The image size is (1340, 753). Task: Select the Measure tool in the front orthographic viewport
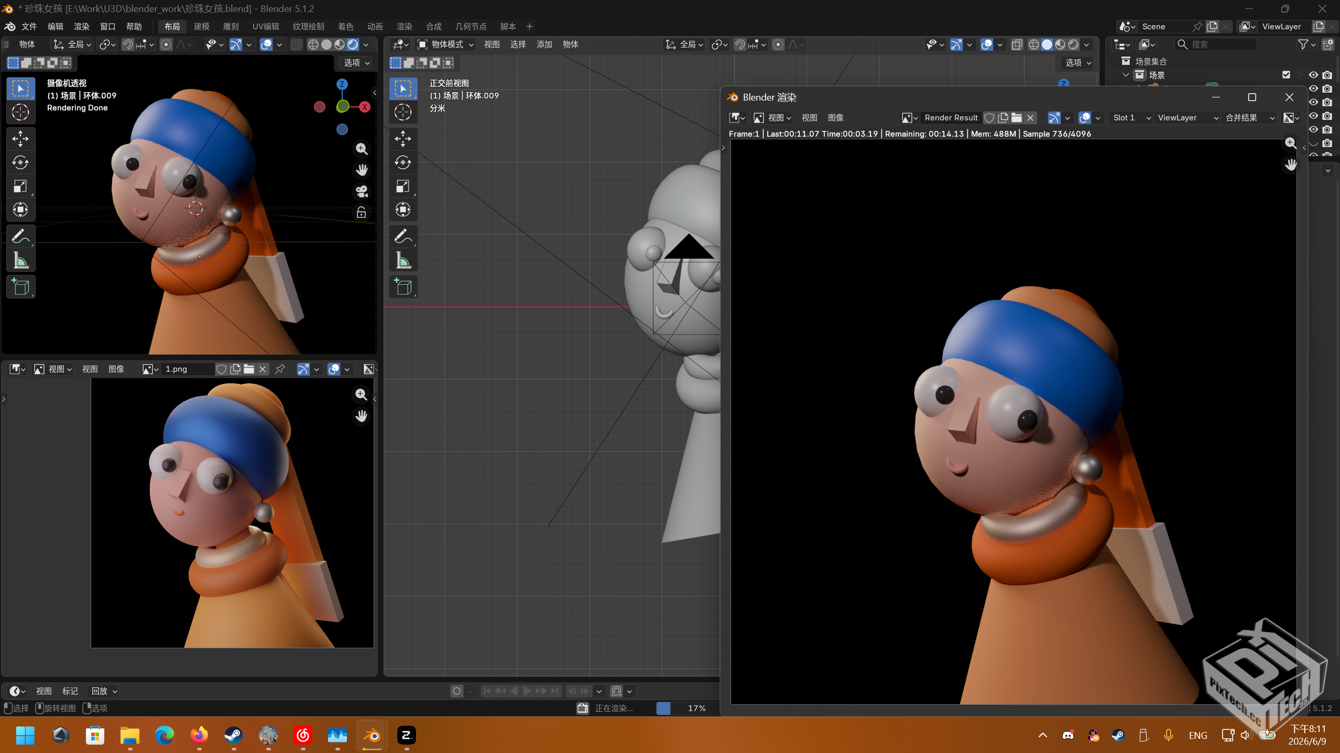pyautogui.click(x=403, y=260)
